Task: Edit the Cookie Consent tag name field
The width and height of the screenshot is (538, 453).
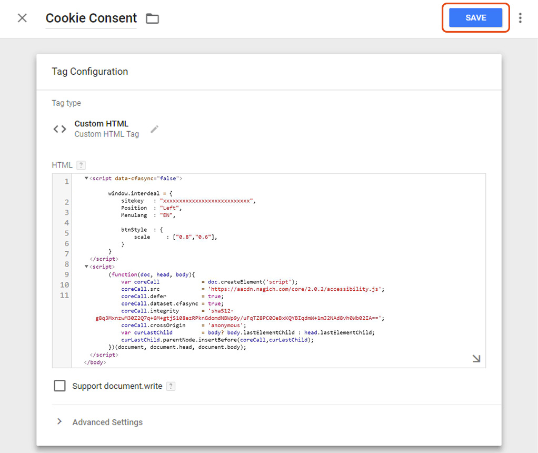Action: pos(91,18)
